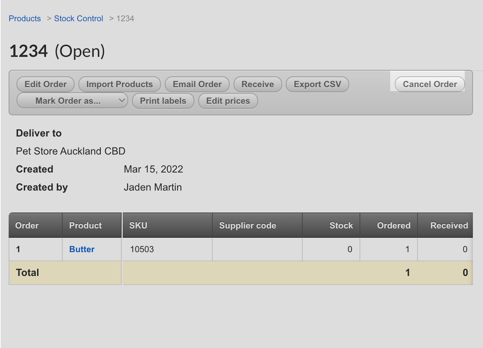
Task: Click the SKU column header
Action: pyautogui.click(x=138, y=225)
